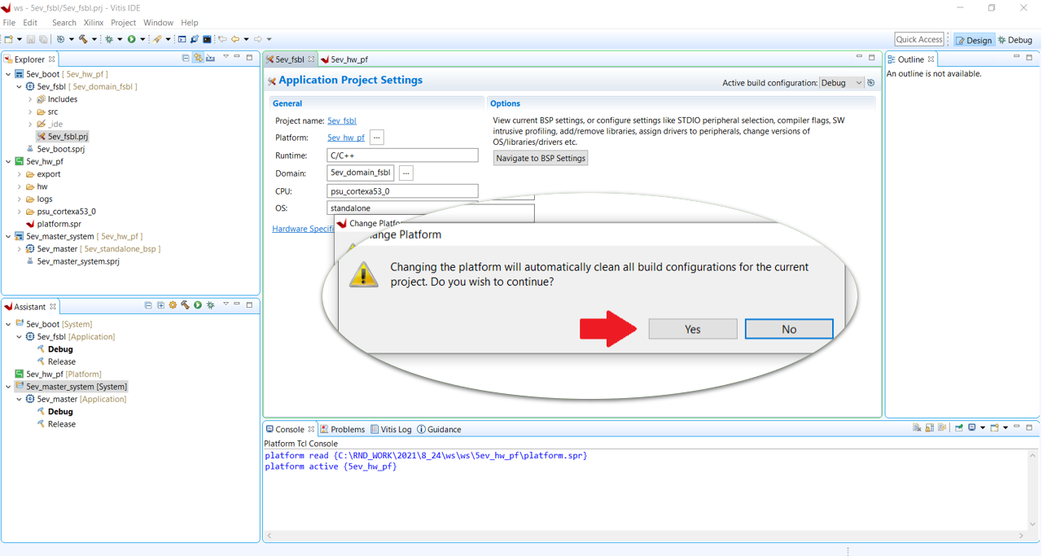Open the Project menu

coord(123,23)
